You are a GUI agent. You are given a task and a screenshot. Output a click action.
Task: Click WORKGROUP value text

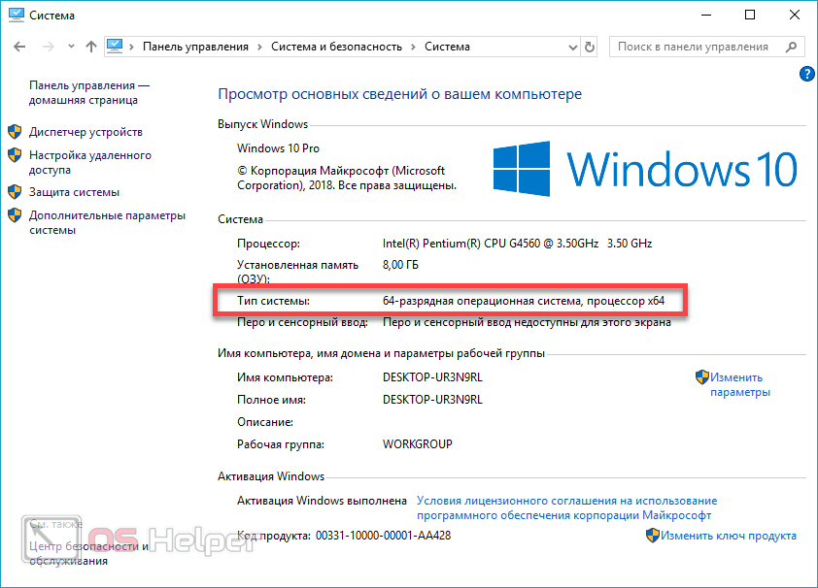coord(418,444)
